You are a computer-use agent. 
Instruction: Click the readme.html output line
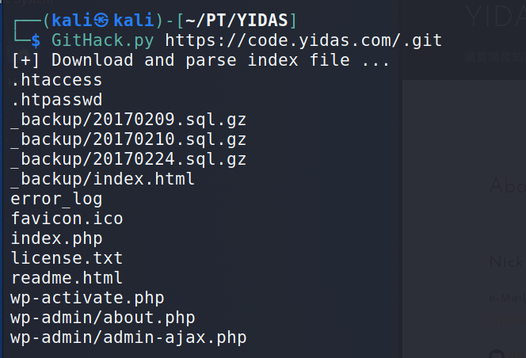[67, 278]
